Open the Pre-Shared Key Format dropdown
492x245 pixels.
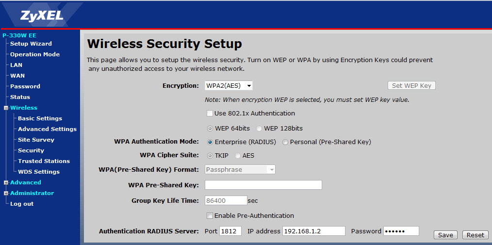240,170
